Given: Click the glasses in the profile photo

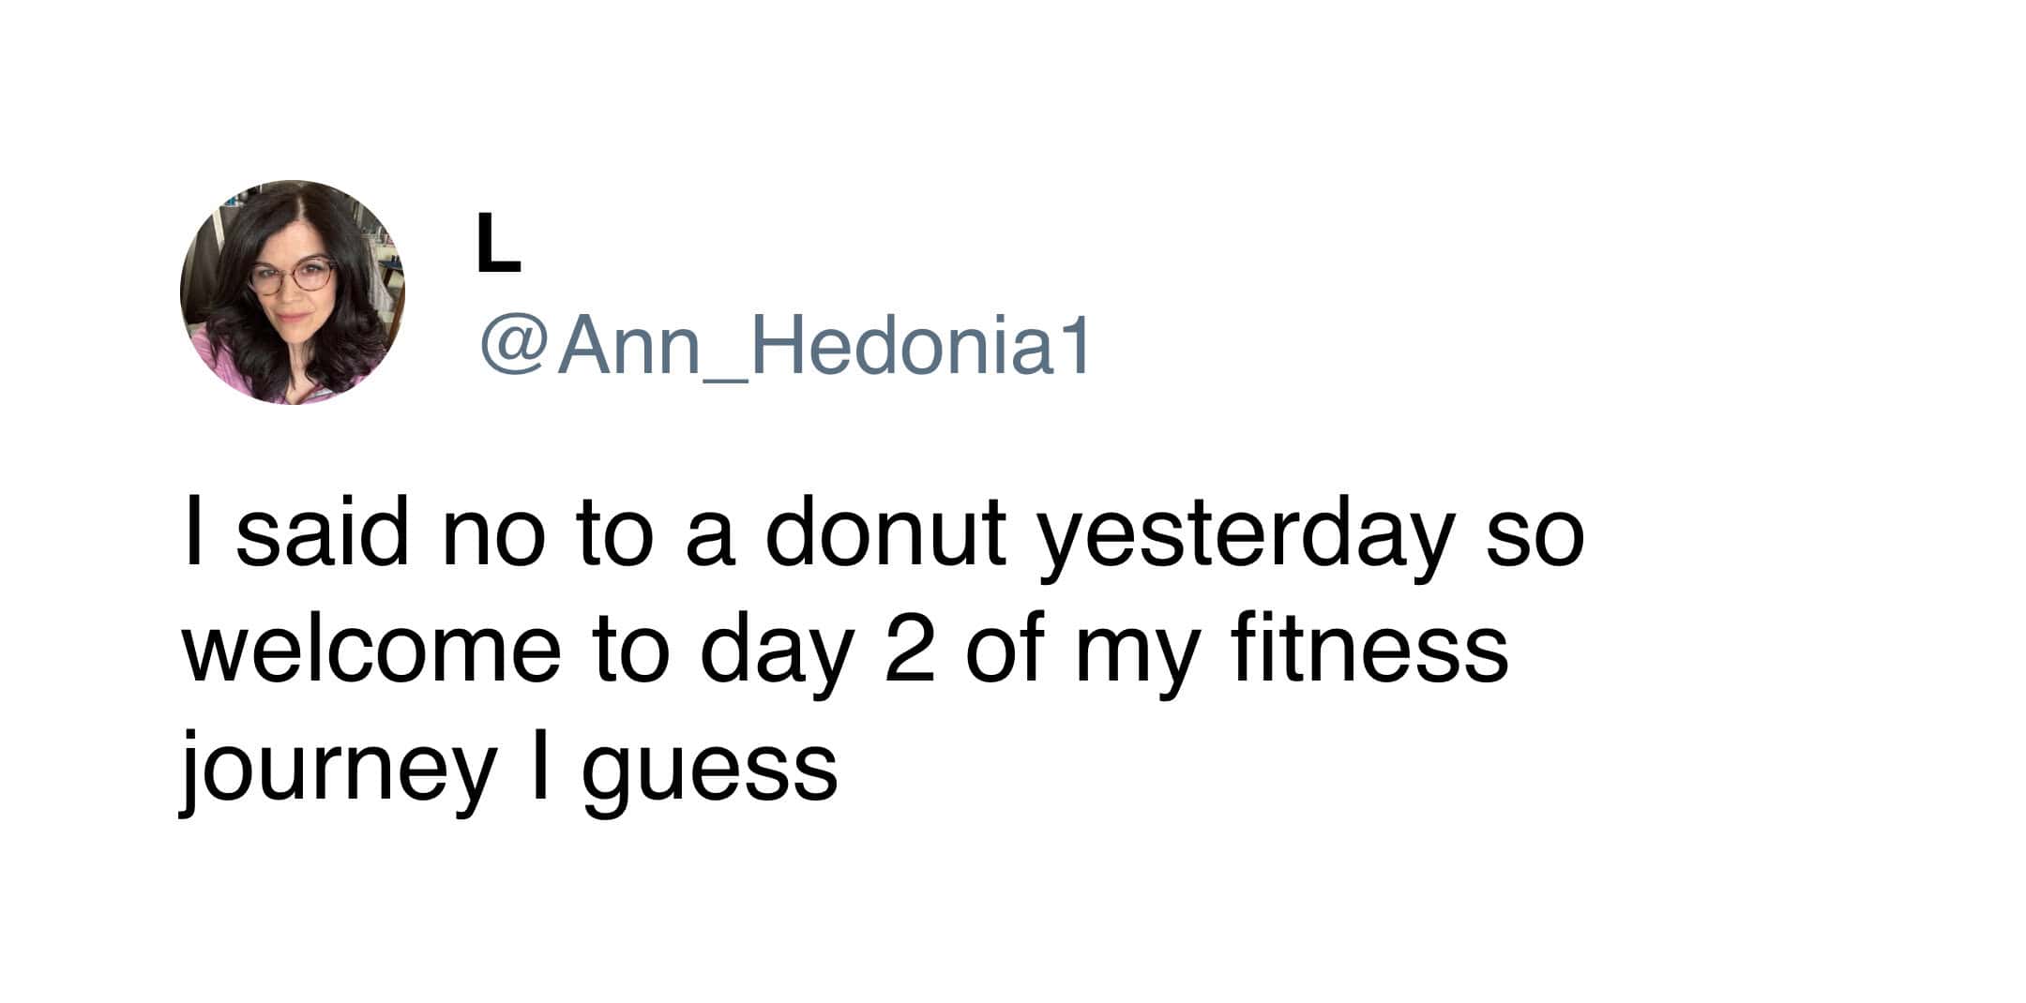Looking at the screenshot, I should point(292,276).
